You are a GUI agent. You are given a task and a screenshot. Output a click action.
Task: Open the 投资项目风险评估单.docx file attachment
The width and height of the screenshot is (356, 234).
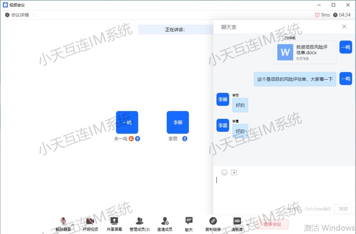coord(305,52)
